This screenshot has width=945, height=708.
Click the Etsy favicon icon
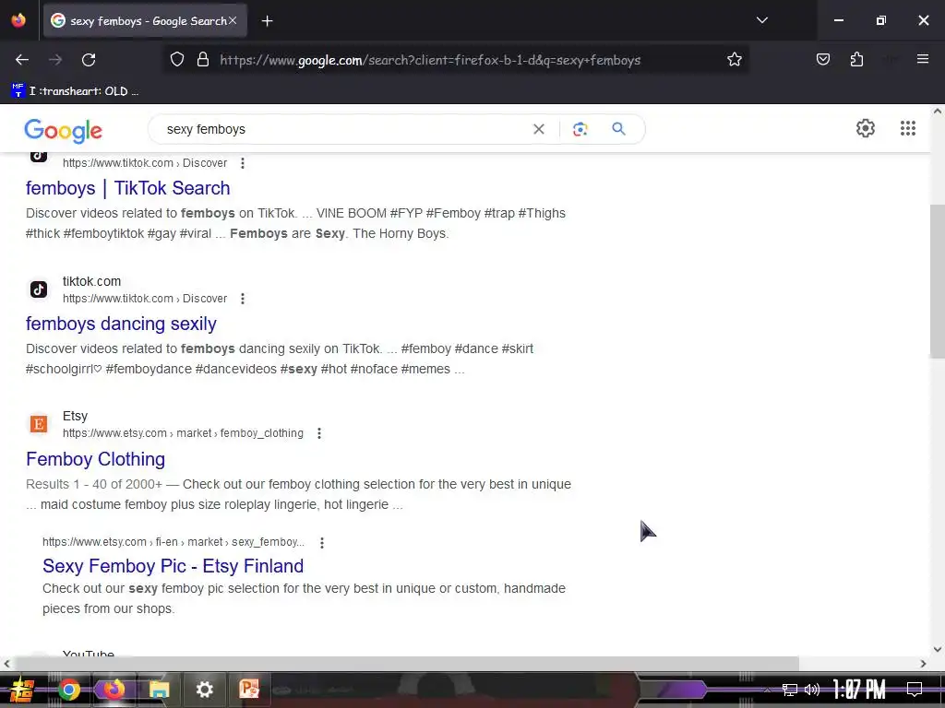[39, 424]
